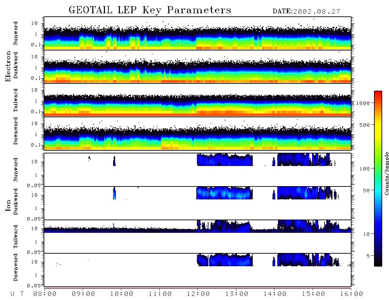Click the 1000 colorbar tick value
Viewport: 389px width, 300px height.
[x=363, y=103]
